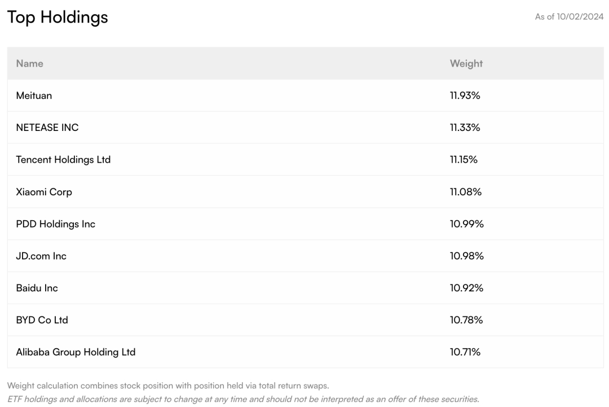Click Tencent's 11.15% weight
This screenshot has width=609, height=407.
tap(464, 160)
